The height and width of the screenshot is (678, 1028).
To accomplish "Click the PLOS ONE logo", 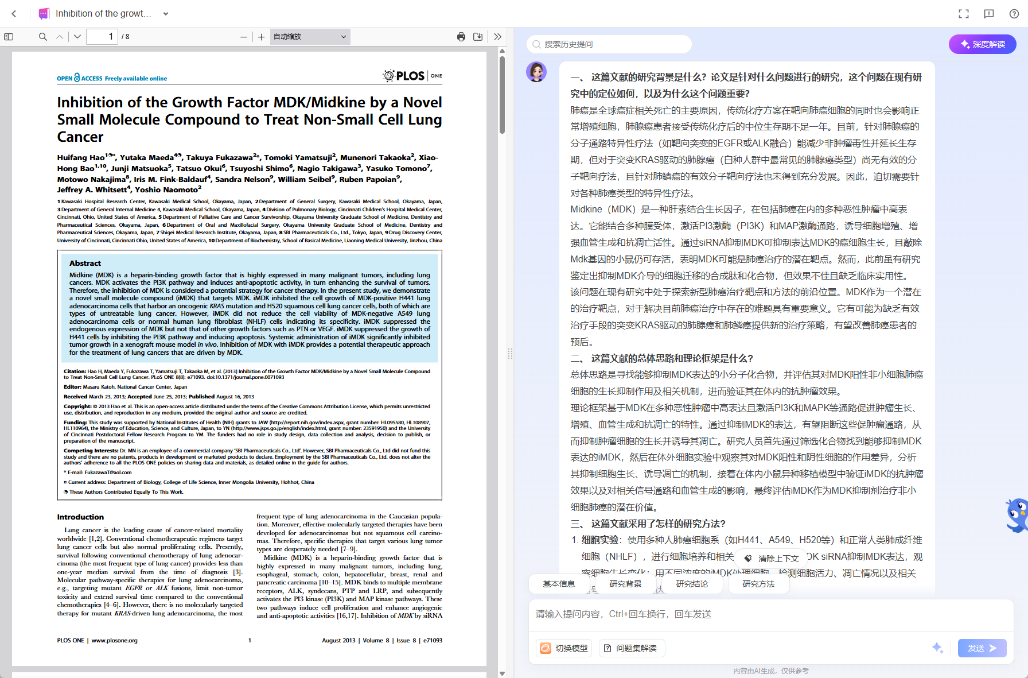I will coord(412,76).
